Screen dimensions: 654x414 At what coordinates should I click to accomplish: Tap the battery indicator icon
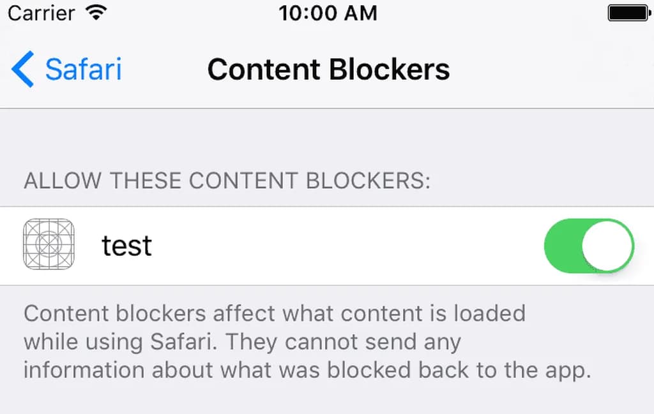[629, 13]
